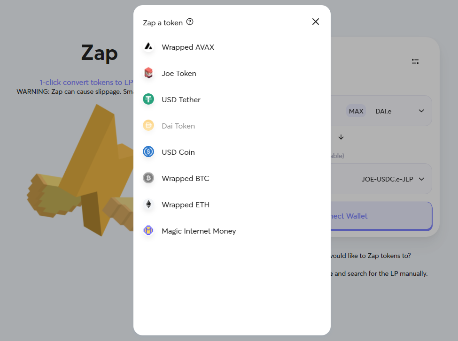The width and height of the screenshot is (458, 341).
Task: Expand the JOE-USDC.e-JLP pair dropdown chevron
Action: point(421,179)
